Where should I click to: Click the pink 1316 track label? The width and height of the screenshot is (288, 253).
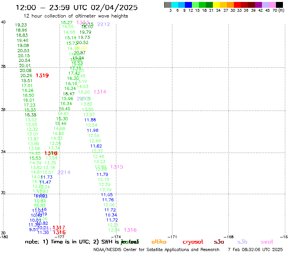click(x=130, y=230)
